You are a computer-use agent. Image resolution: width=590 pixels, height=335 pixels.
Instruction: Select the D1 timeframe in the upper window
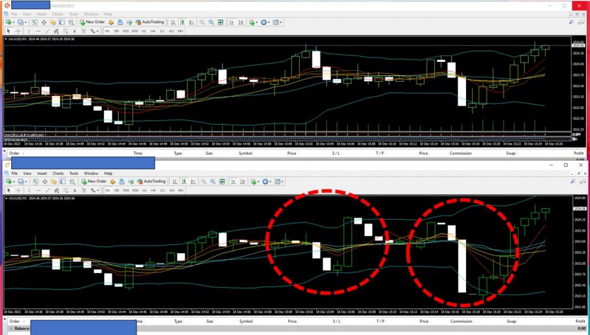162,31
